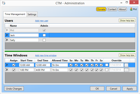Click the Allowed Time column header

(x=60, y=61)
